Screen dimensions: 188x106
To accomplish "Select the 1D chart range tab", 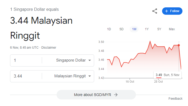I will click(109, 29).
